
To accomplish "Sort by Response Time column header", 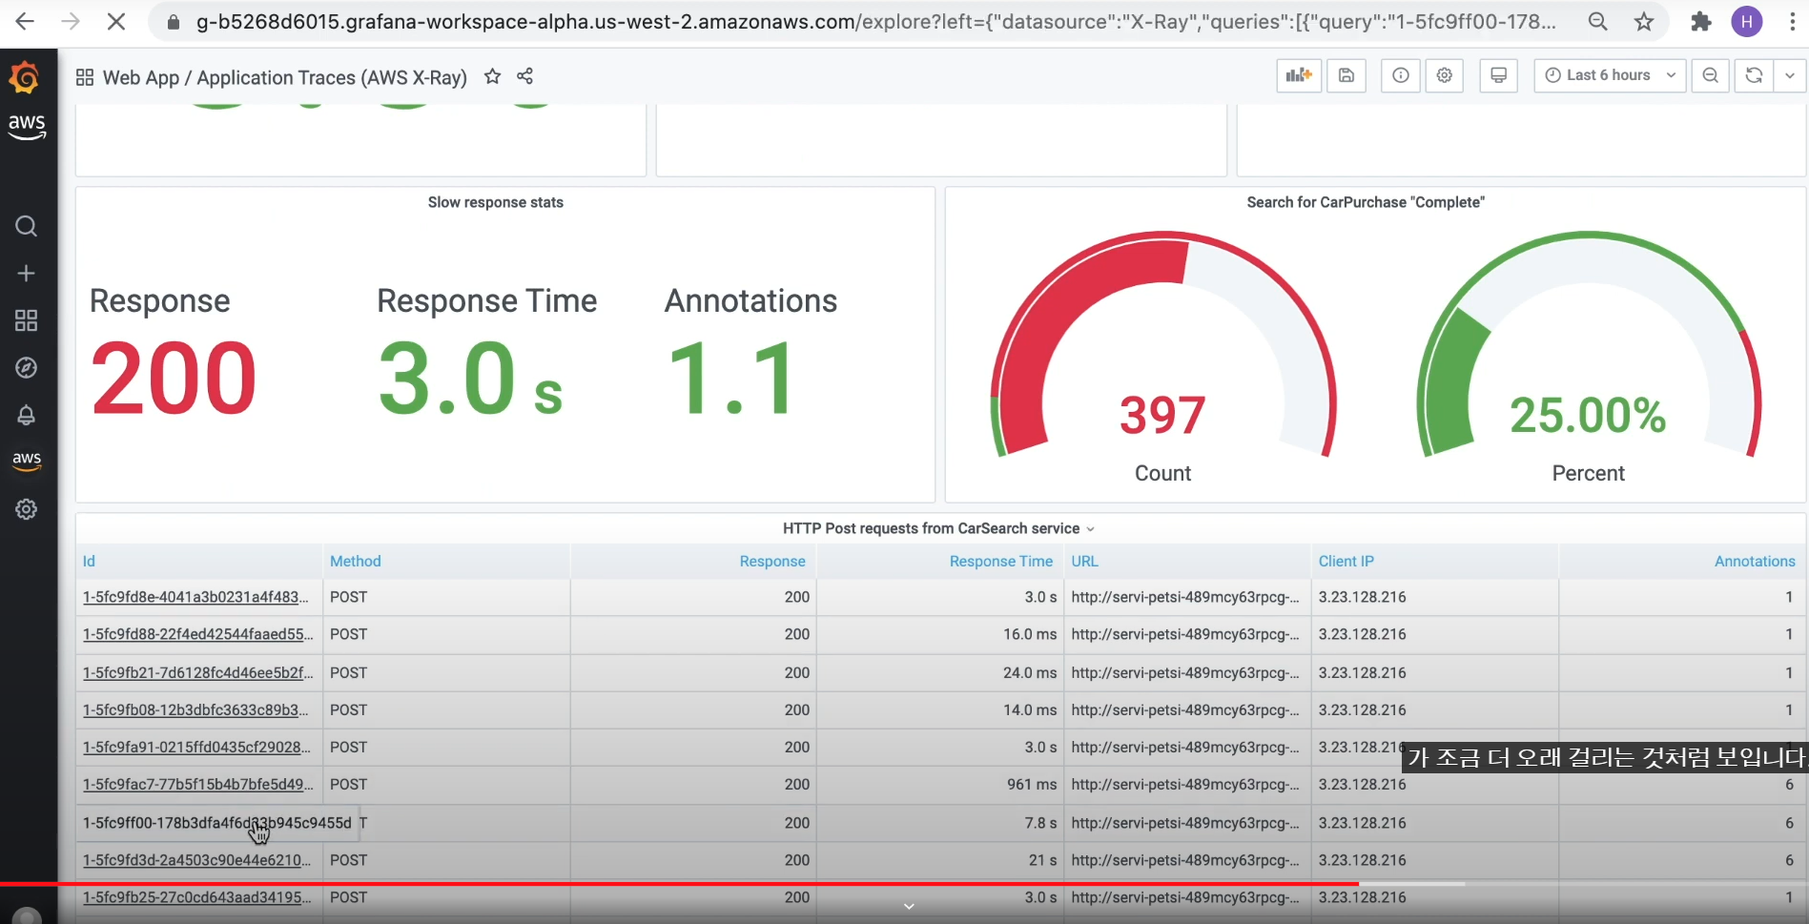I will point(1000,561).
